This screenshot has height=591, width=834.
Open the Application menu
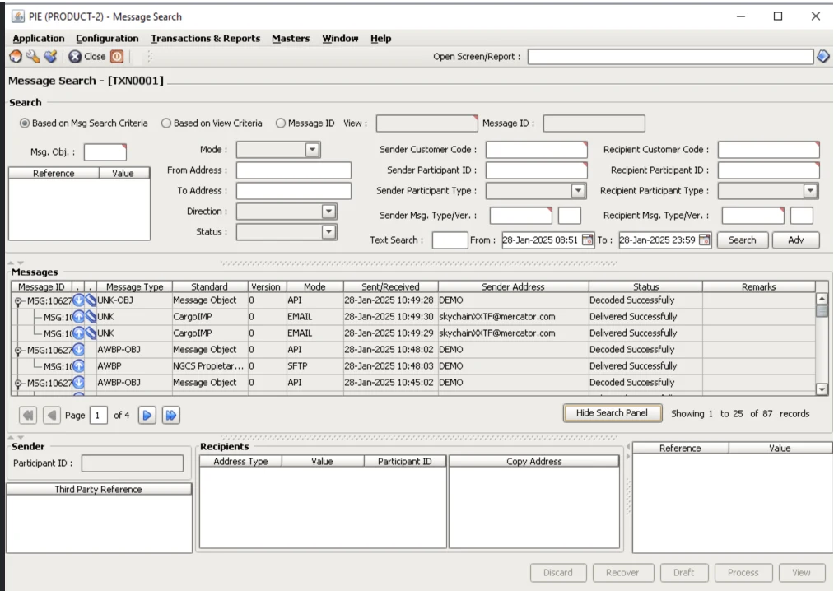point(39,39)
